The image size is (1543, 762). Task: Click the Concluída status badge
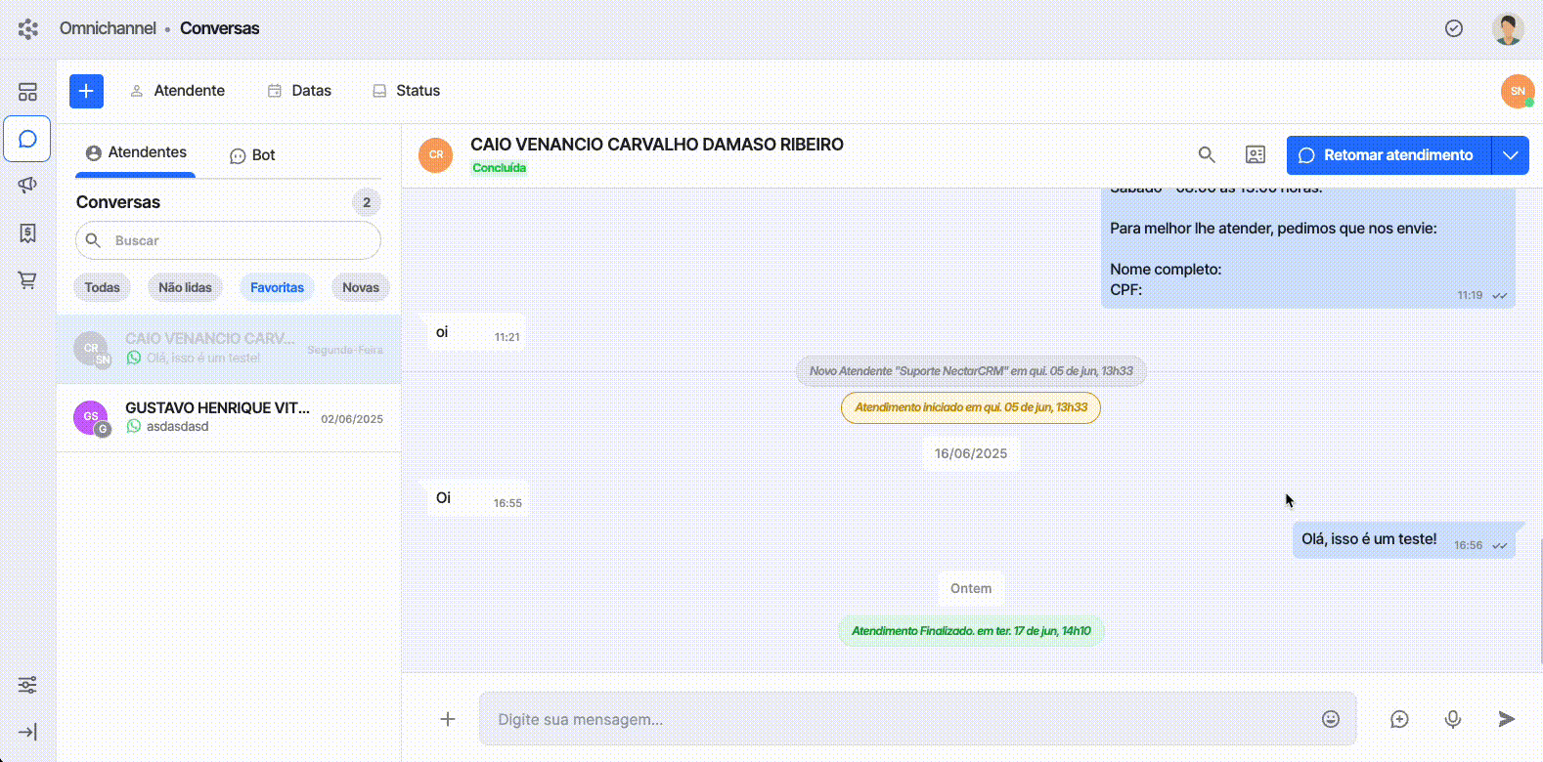500,168
